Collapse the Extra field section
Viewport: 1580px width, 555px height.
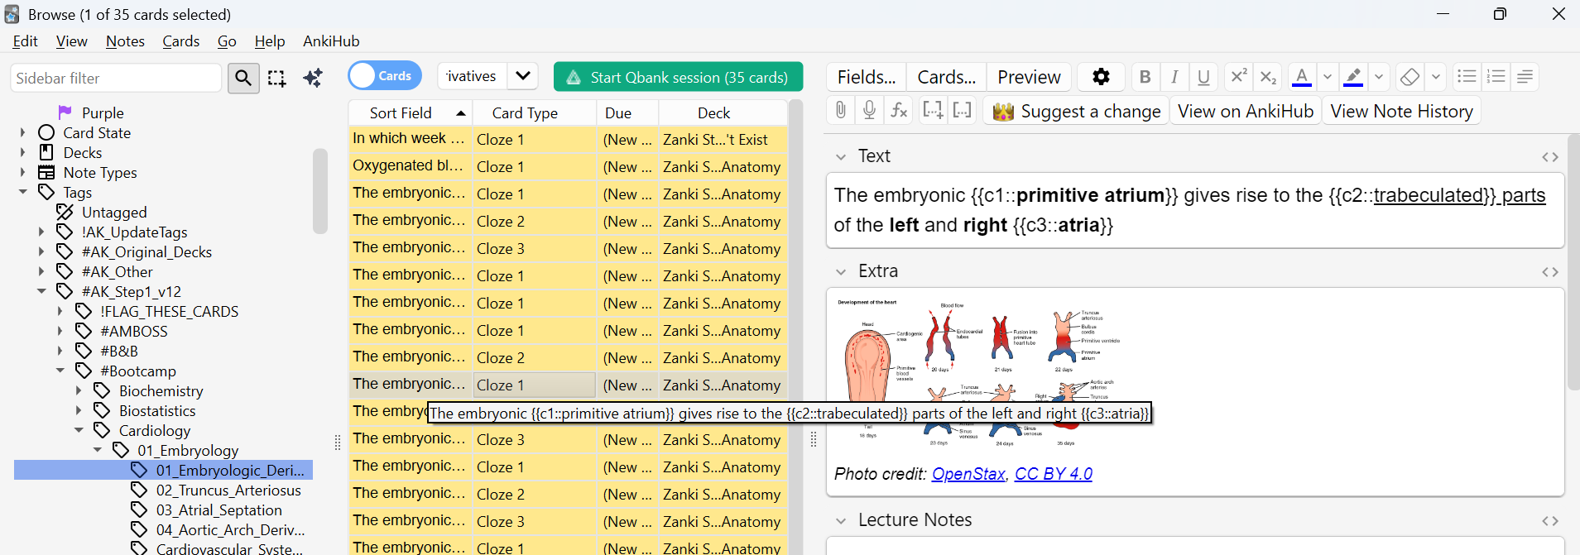(x=841, y=271)
